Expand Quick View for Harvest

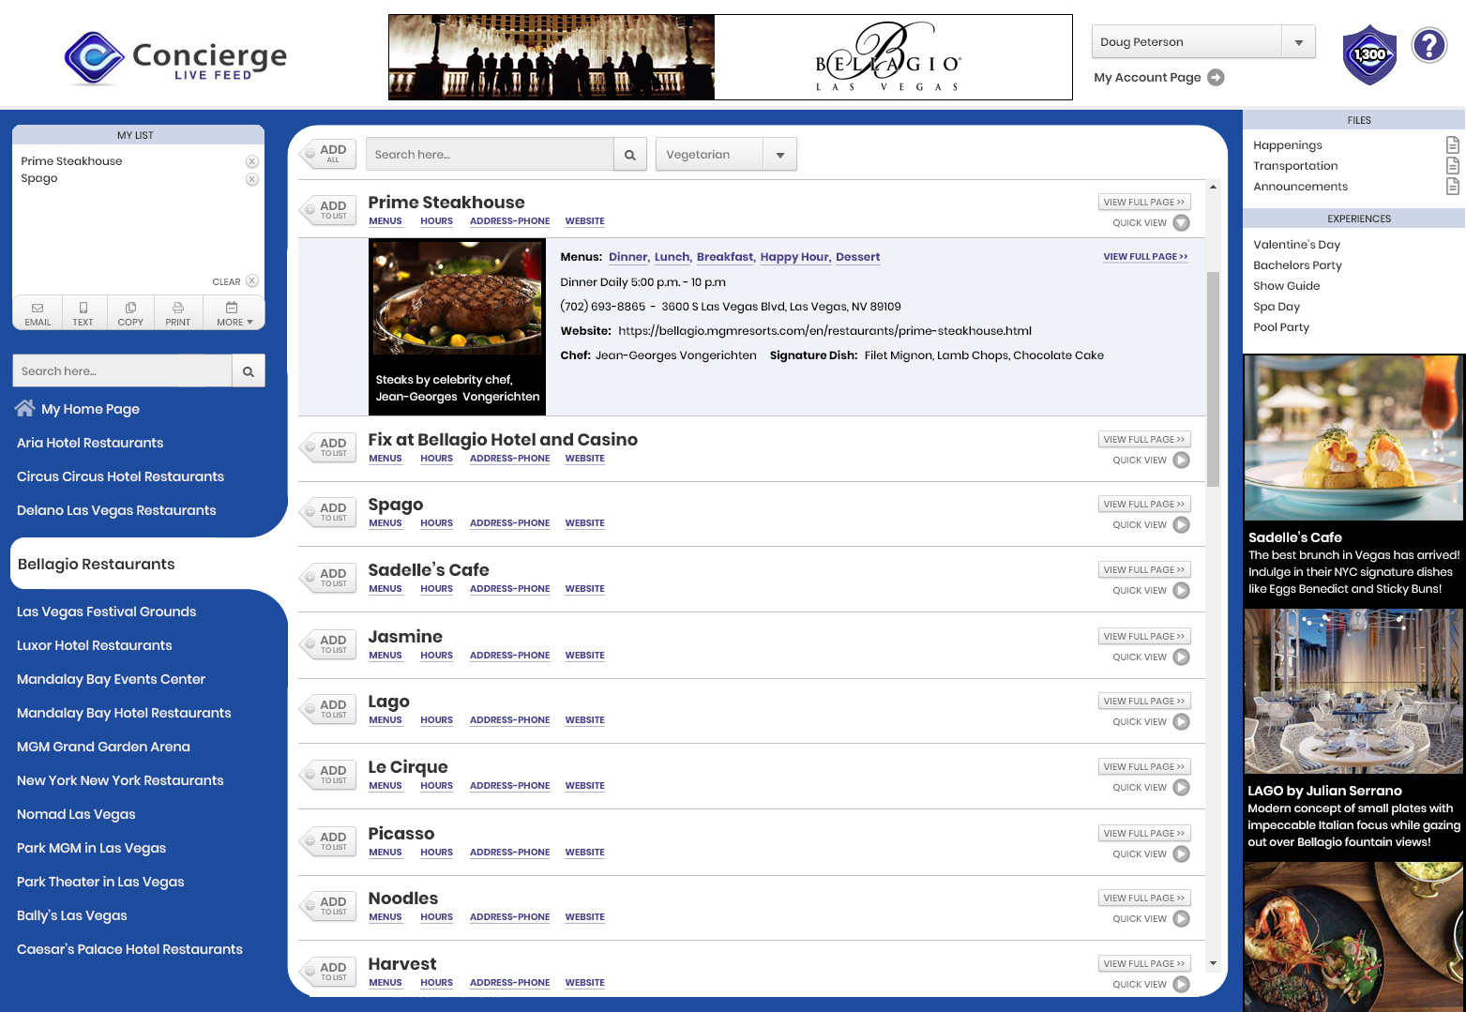point(1182,985)
